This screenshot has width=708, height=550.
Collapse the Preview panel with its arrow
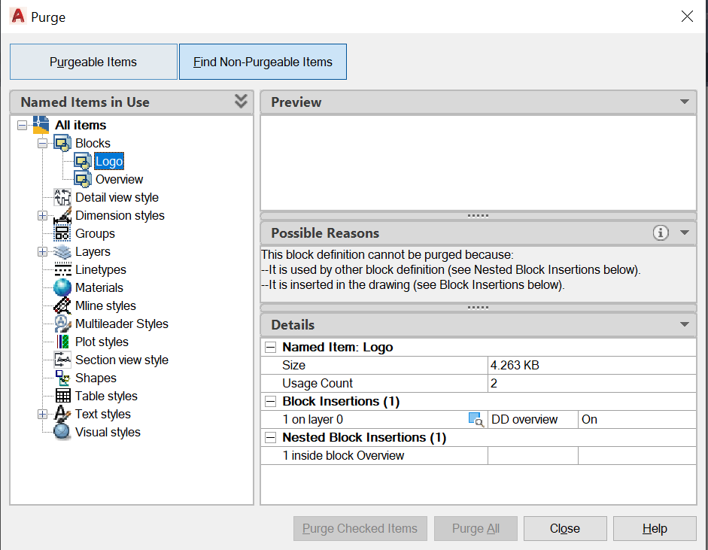coord(684,102)
